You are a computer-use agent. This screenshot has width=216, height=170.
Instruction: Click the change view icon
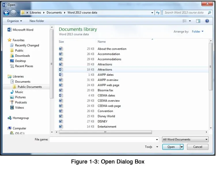click(184, 21)
